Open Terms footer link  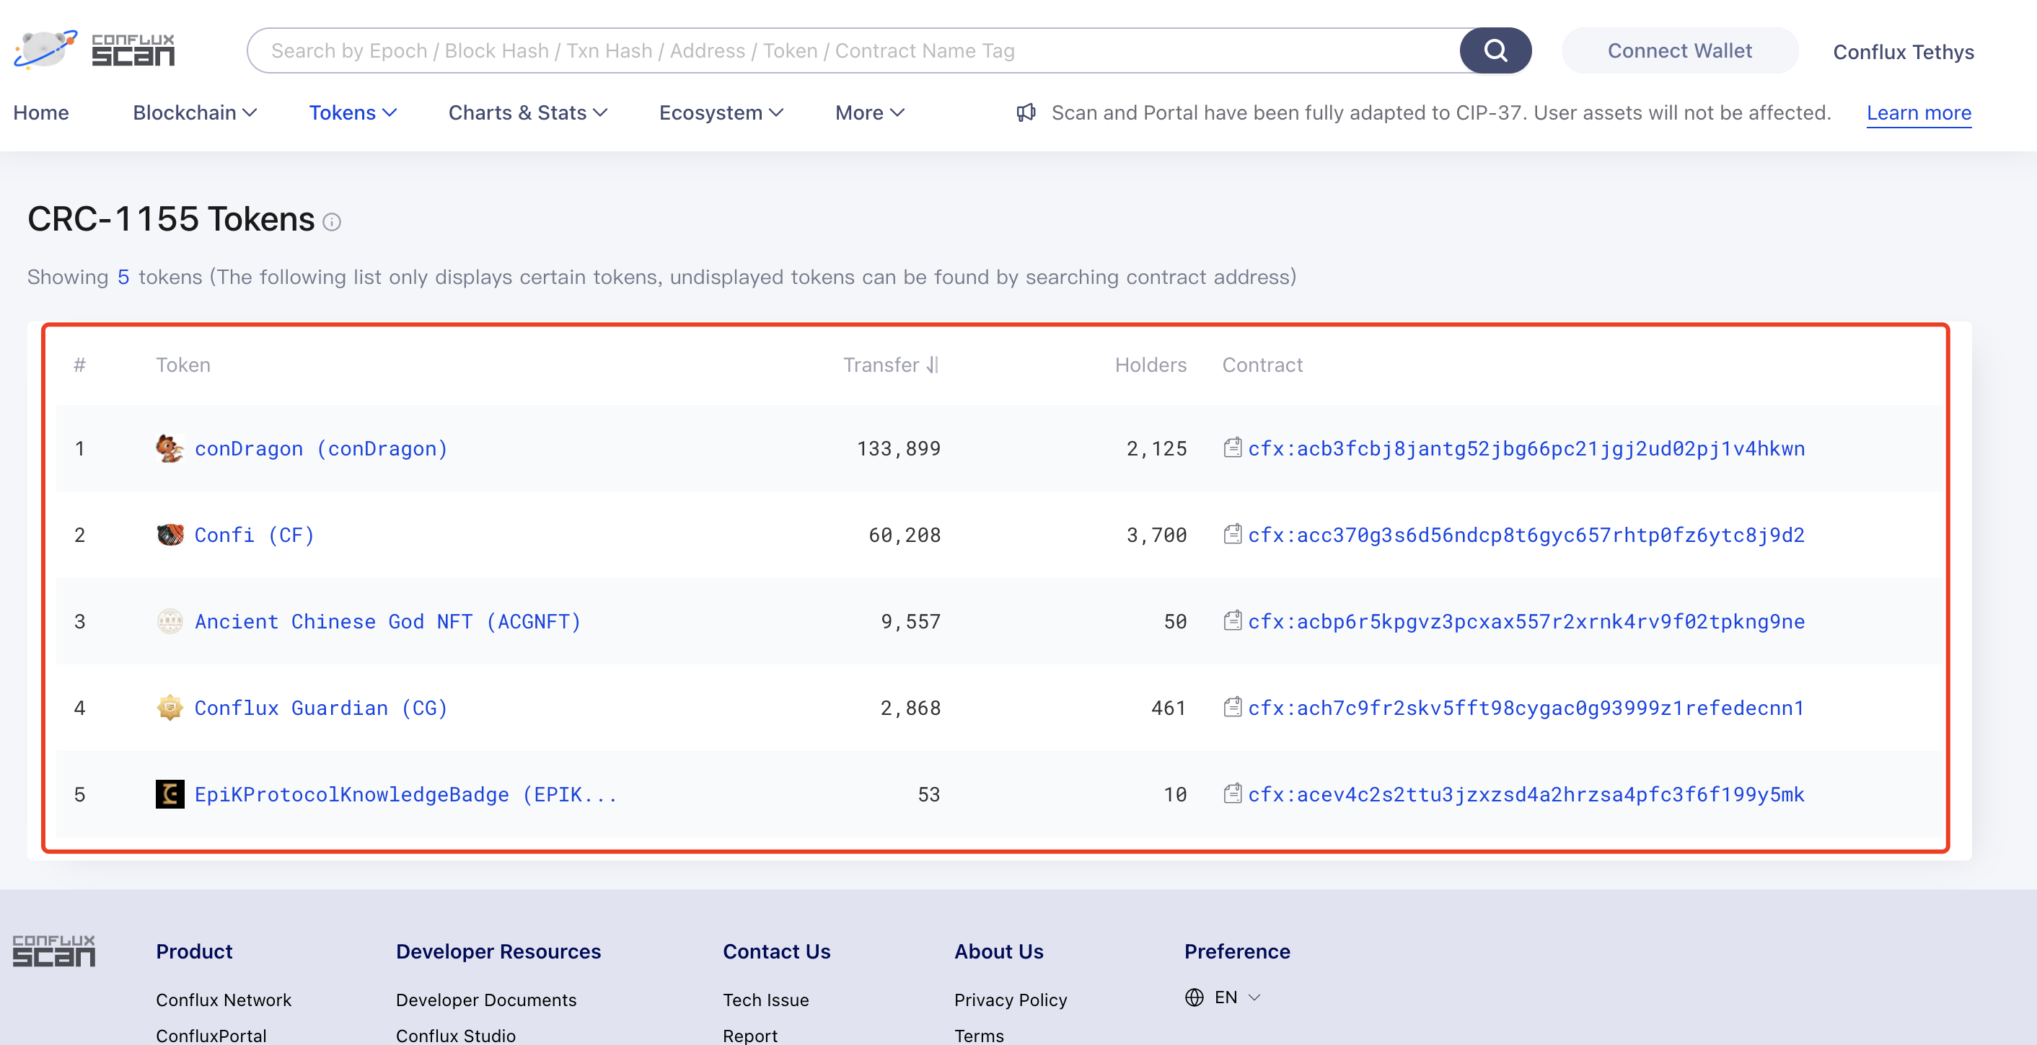979,1036
